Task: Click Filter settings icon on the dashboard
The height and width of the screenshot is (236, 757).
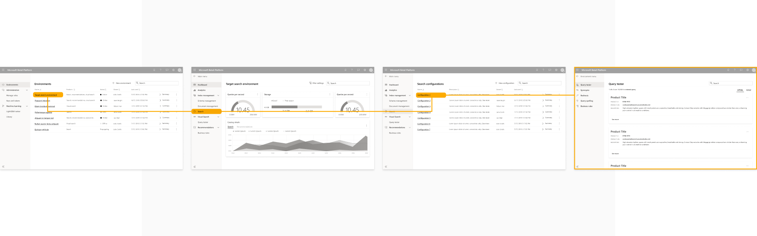Action: coord(310,83)
